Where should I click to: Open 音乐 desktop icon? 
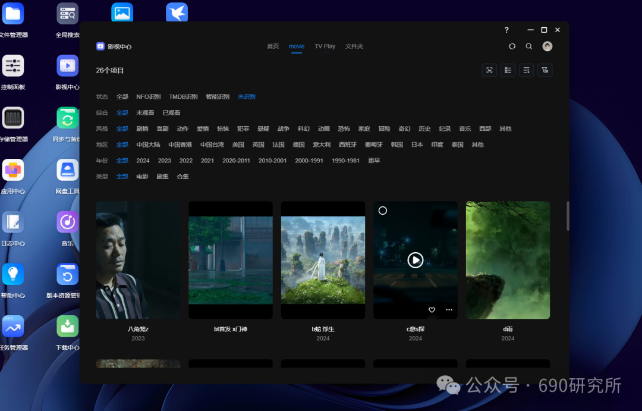(68, 222)
